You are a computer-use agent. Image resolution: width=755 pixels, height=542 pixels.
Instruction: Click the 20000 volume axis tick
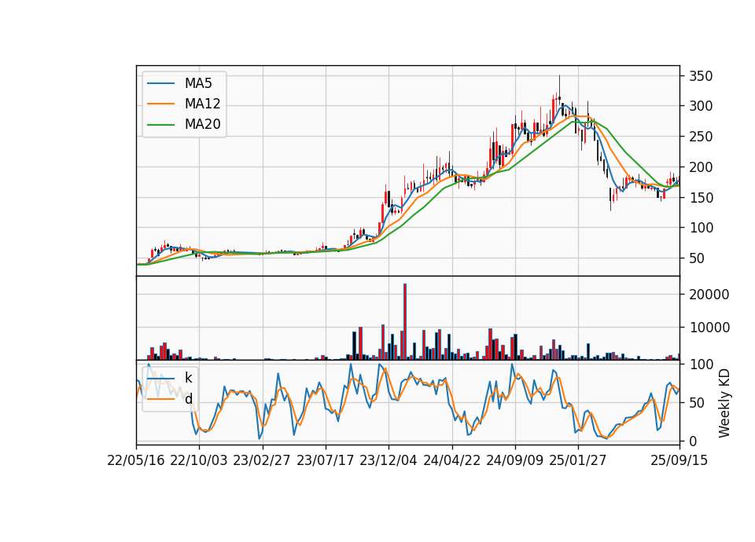(x=709, y=295)
